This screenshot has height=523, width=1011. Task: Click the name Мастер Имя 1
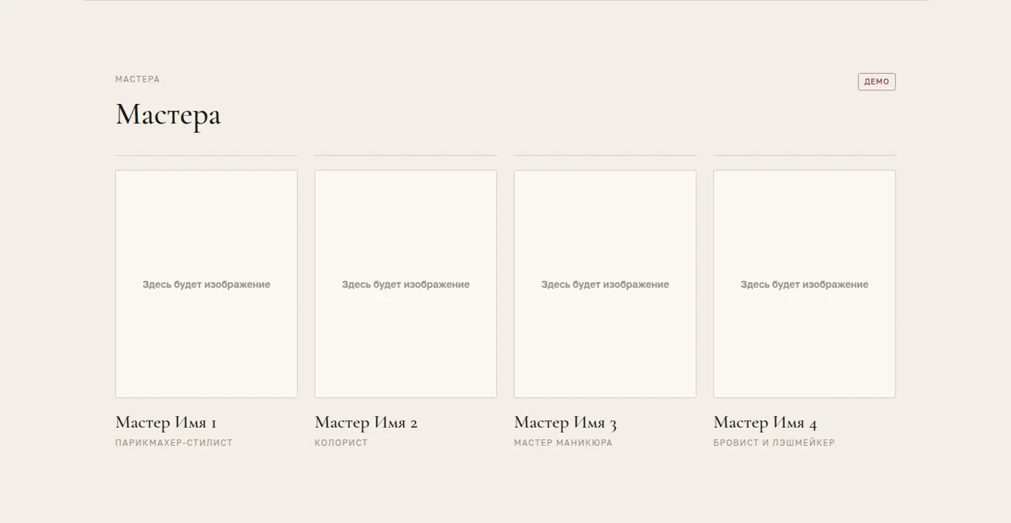click(x=166, y=423)
